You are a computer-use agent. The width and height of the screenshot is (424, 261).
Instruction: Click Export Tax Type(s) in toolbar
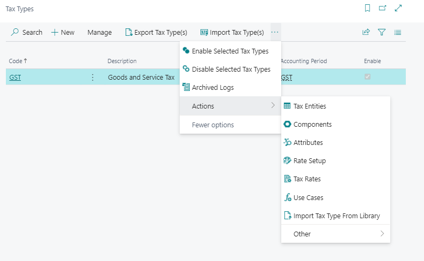pos(156,32)
